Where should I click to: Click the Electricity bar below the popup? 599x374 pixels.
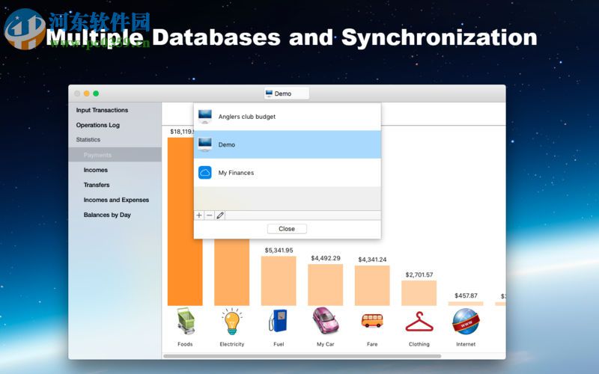click(x=232, y=272)
